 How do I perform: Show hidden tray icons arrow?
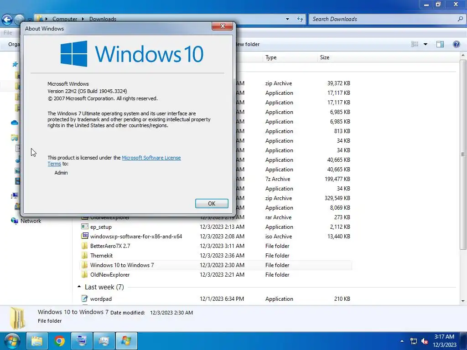click(402, 341)
